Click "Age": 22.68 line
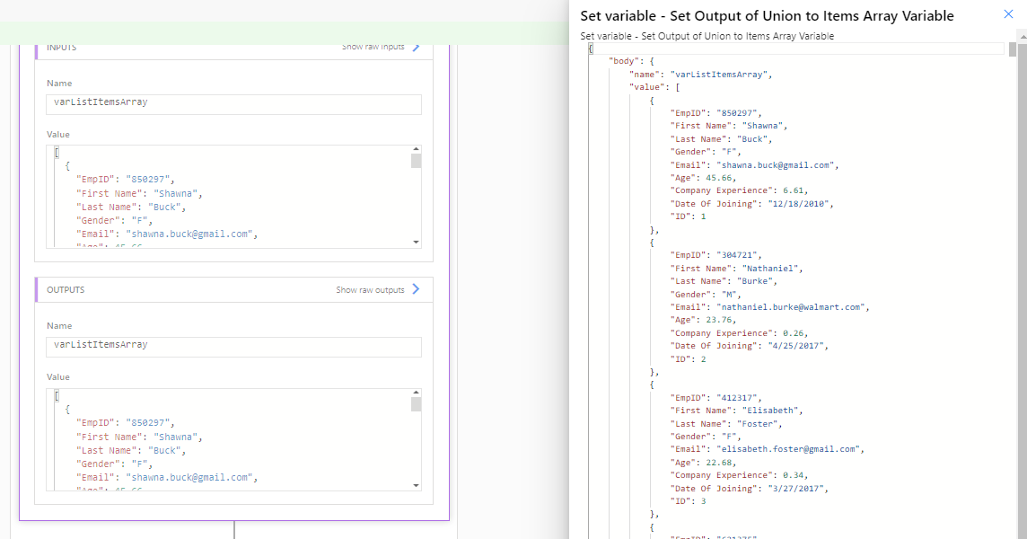The height and width of the screenshot is (539, 1027). pyautogui.click(x=703, y=463)
